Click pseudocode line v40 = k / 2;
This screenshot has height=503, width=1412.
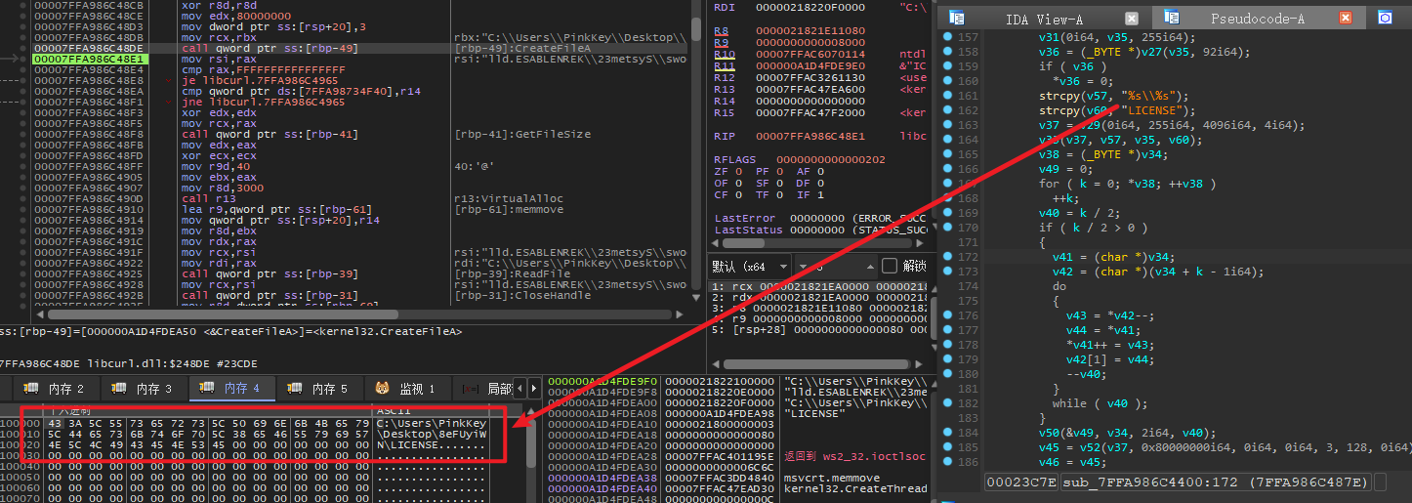pos(1080,213)
